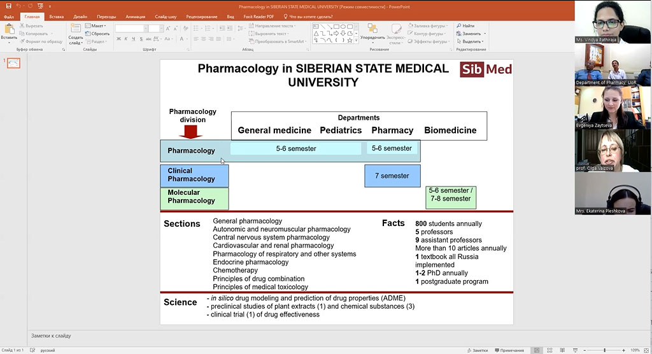Switch to the Анимация ribbon tab
Viewport: 652px width, 354px height.
(136, 17)
